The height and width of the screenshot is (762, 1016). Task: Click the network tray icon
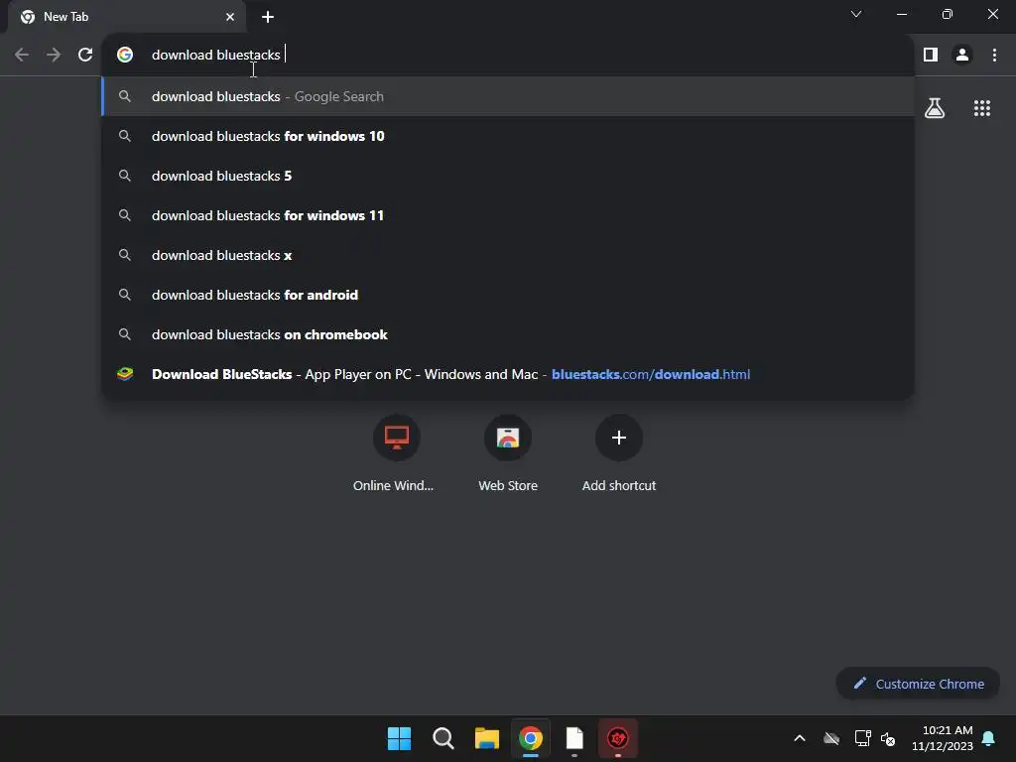[862, 738]
